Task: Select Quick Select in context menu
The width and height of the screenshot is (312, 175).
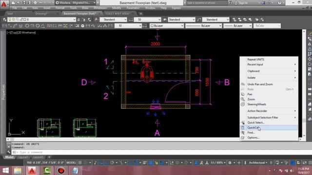Action: [x=269, y=122]
